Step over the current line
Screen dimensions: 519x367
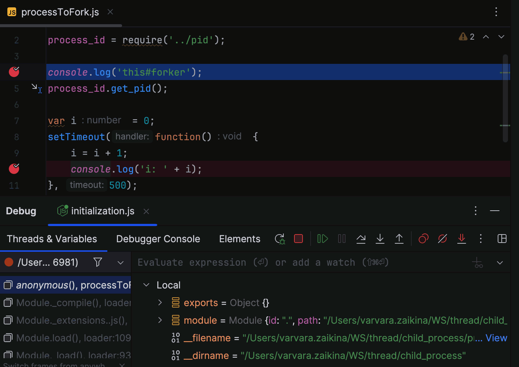pyautogui.click(x=361, y=239)
